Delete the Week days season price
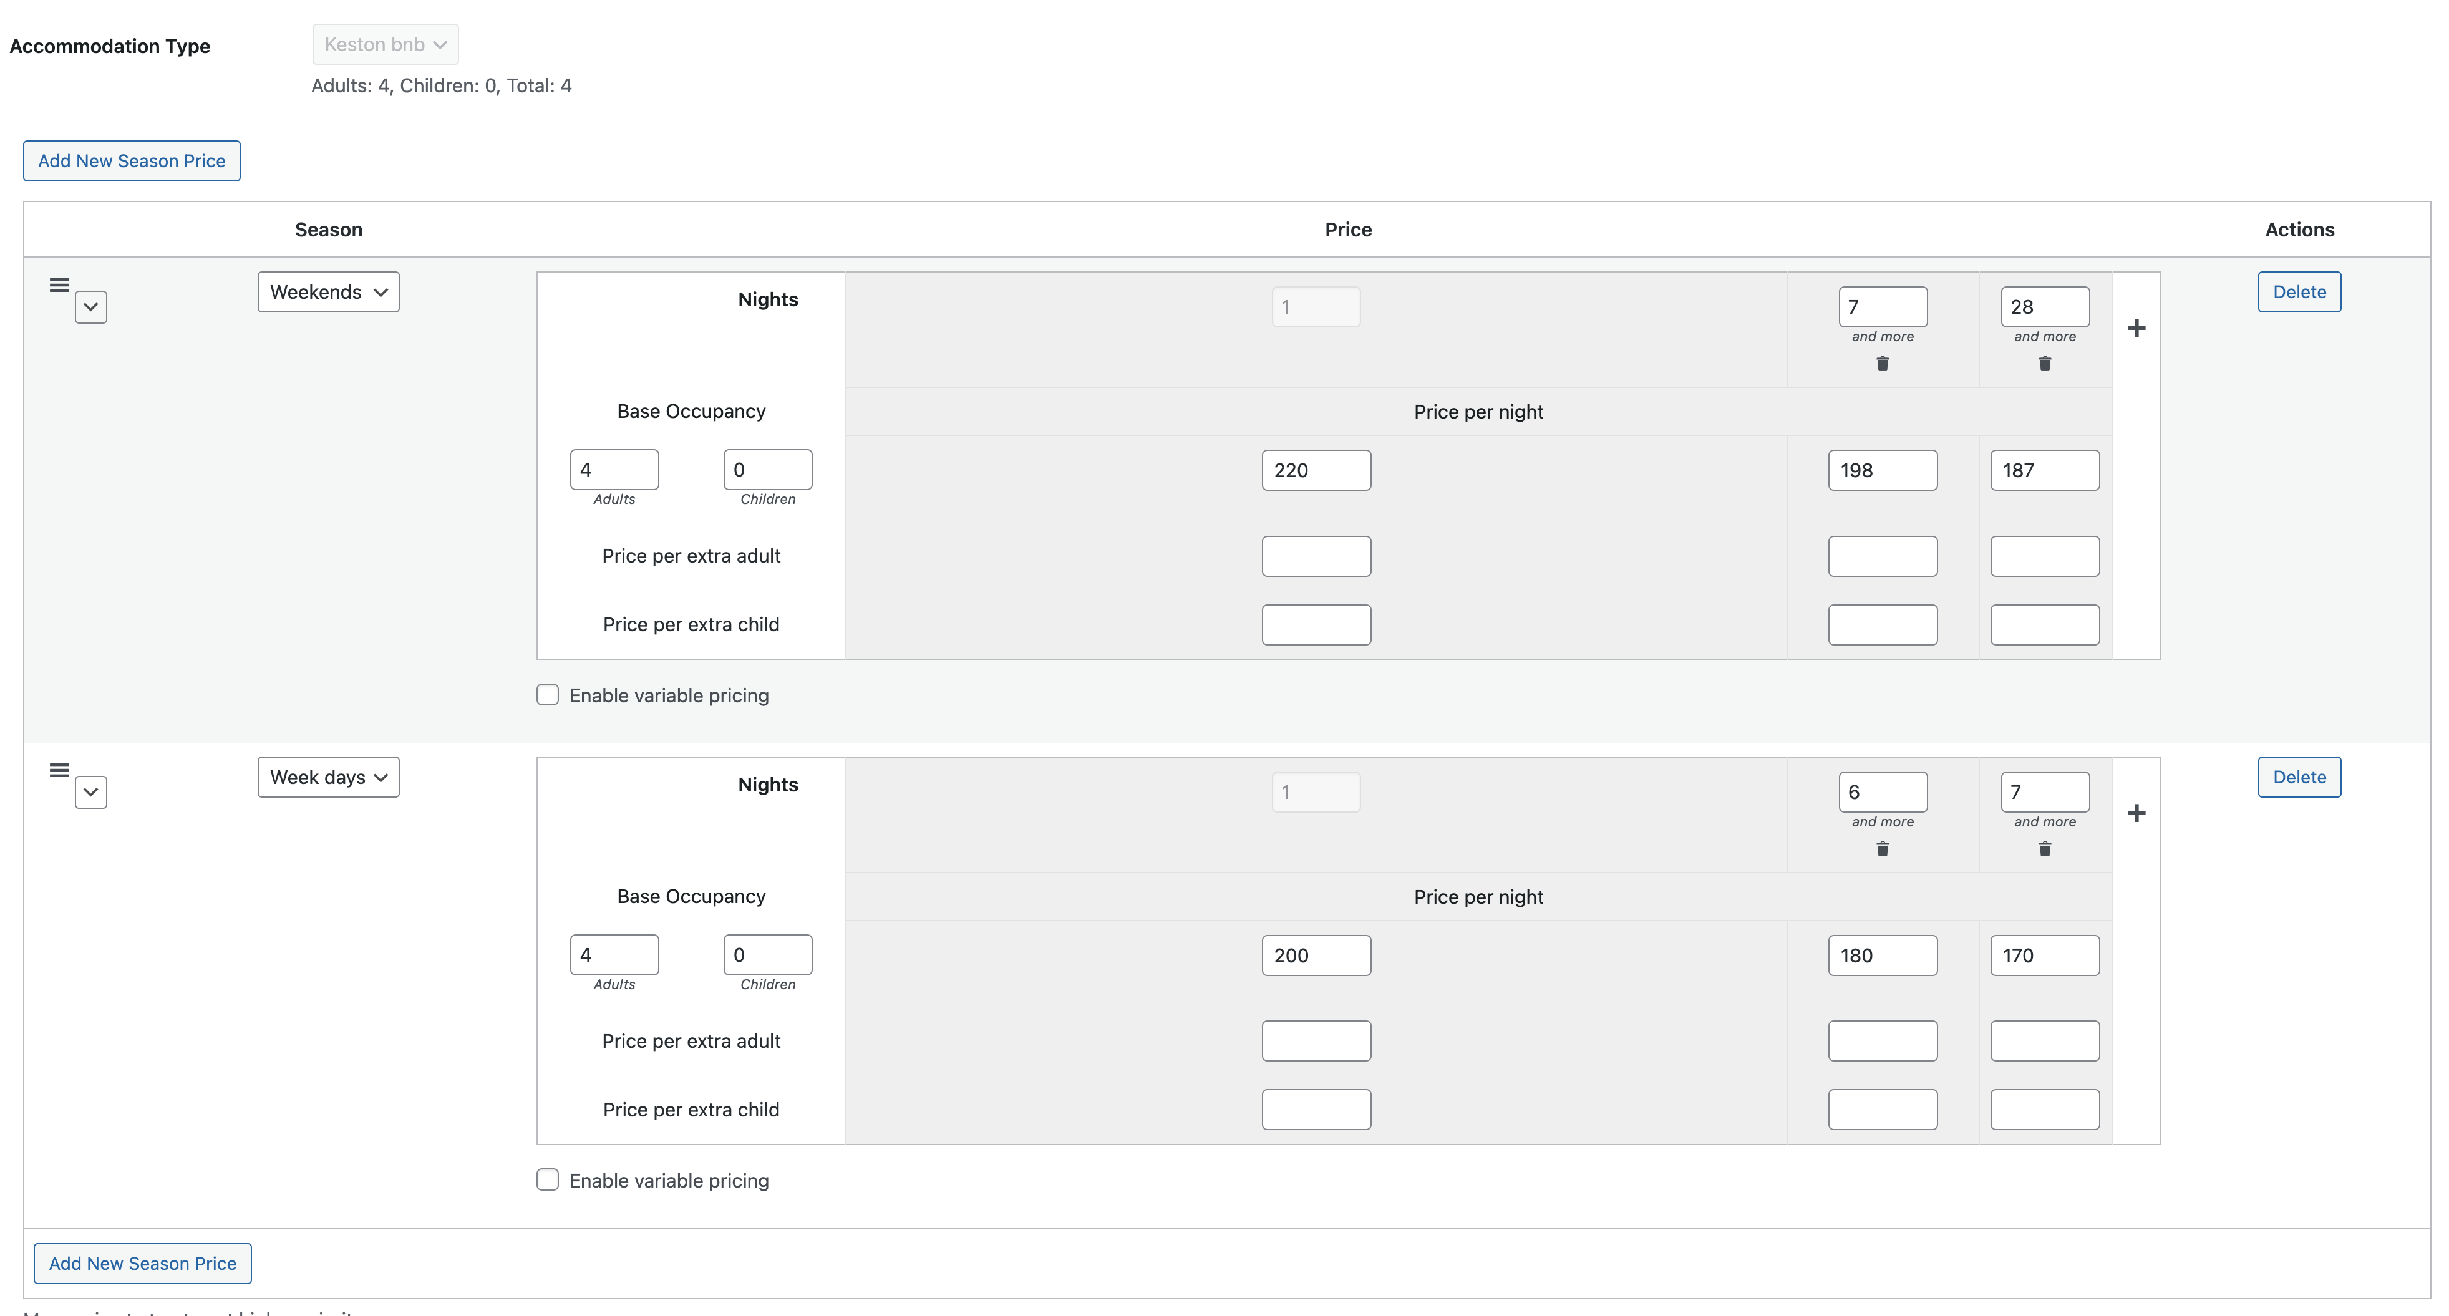This screenshot has height=1316, width=2449. click(x=2299, y=777)
